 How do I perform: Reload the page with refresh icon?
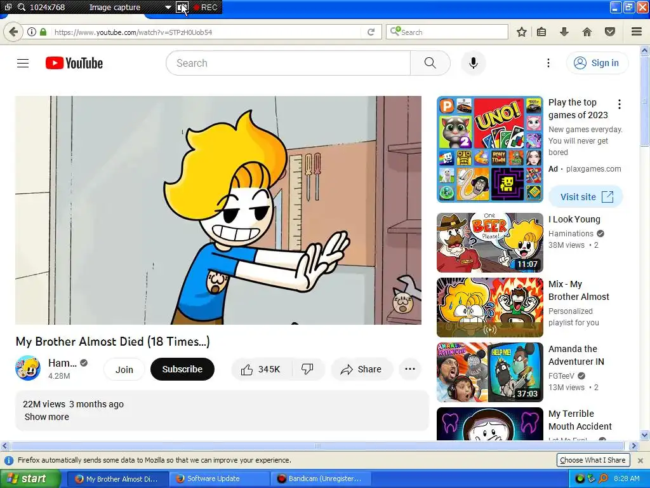(x=371, y=32)
